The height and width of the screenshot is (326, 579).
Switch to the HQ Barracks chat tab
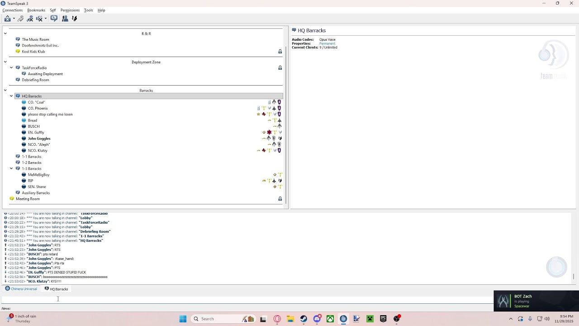click(x=56, y=289)
